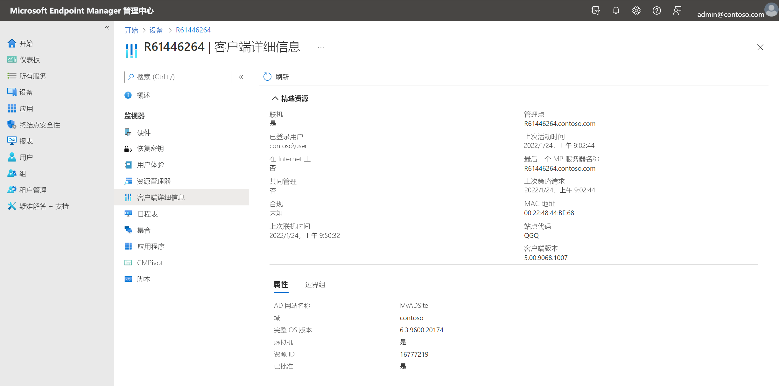Image resolution: width=779 pixels, height=386 pixels.
Task: Open the notifications bell icon
Action: 616,11
